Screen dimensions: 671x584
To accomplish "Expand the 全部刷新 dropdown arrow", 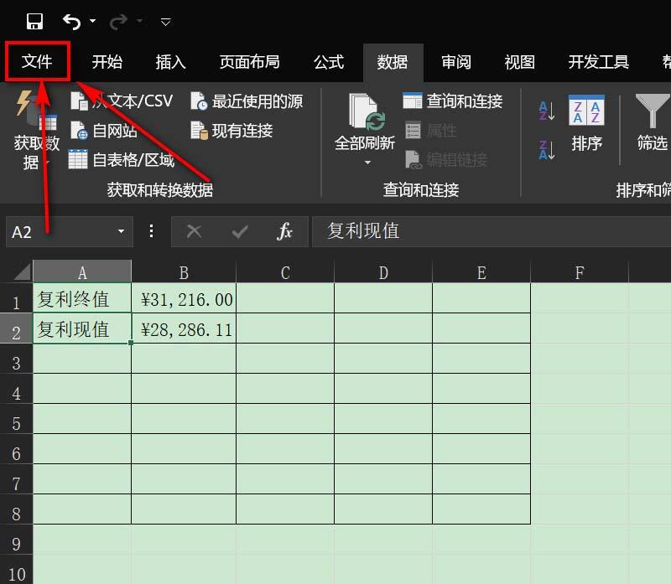I will click(x=367, y=163).
